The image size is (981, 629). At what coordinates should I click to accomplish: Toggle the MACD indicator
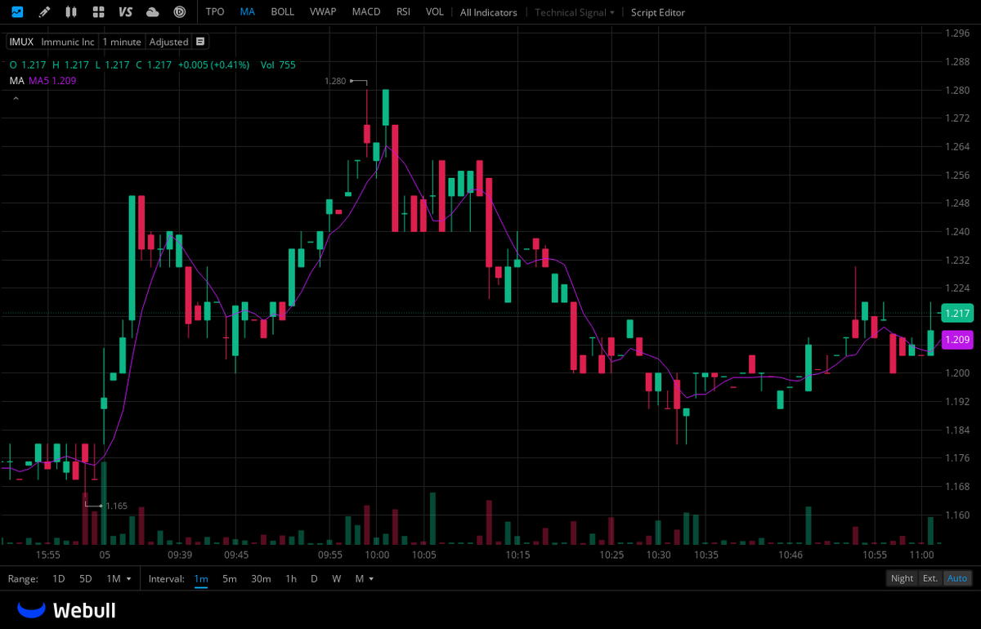click(x=366, y=12)
